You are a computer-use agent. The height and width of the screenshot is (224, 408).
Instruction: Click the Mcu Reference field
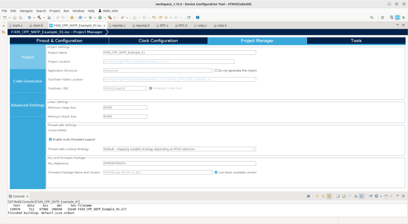click(x=180, y=163)
